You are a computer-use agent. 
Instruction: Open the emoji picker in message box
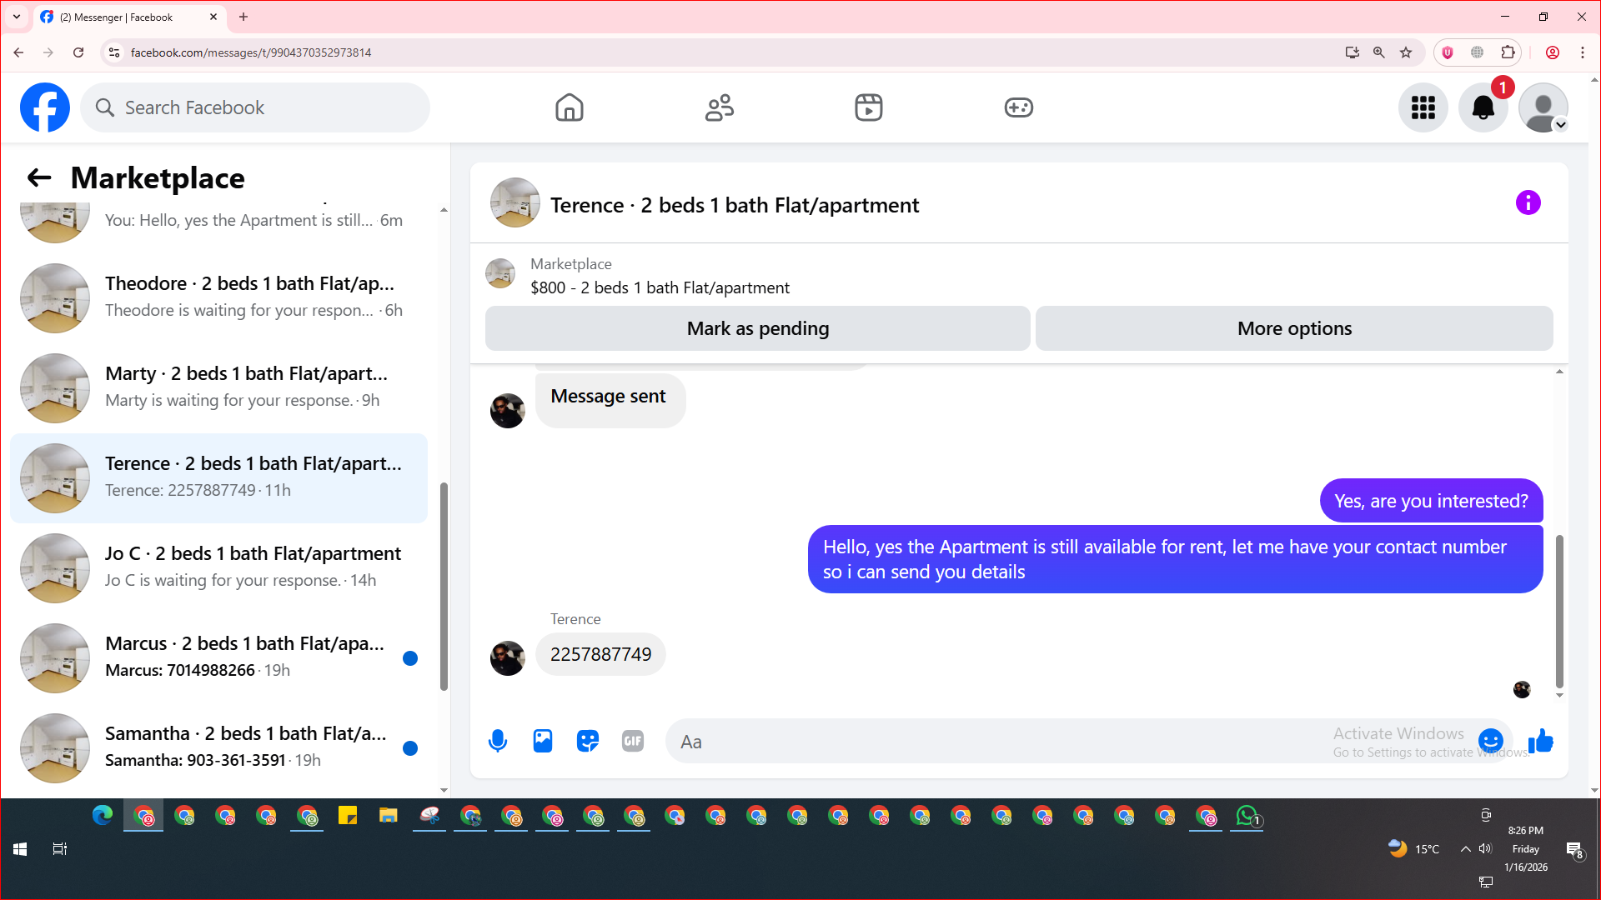tap(1490, 740)
